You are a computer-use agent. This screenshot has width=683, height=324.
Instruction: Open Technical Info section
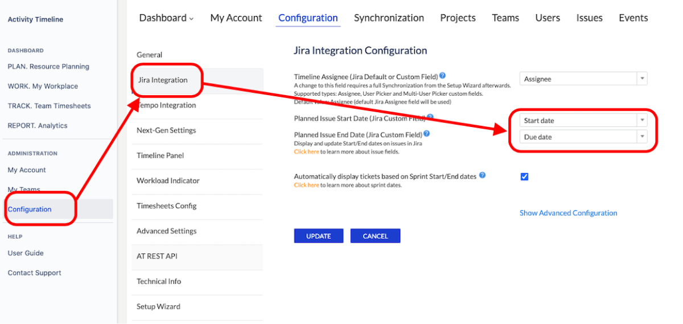pyautogui.click(x=198, y=281)
